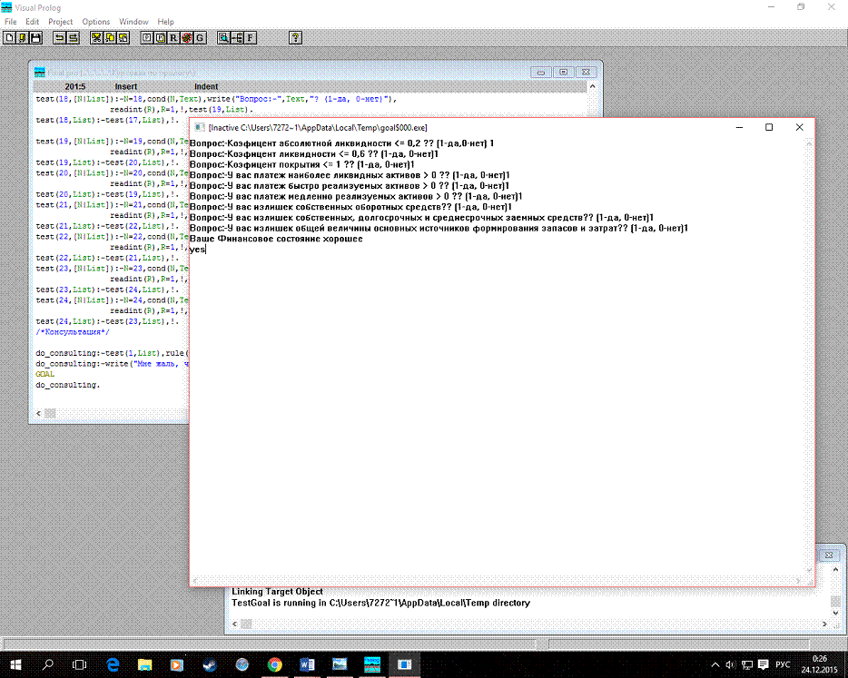Screen dimensions: 848x678
Task: Click the Search magnifier toolbar icon
Action: [223, 38]
